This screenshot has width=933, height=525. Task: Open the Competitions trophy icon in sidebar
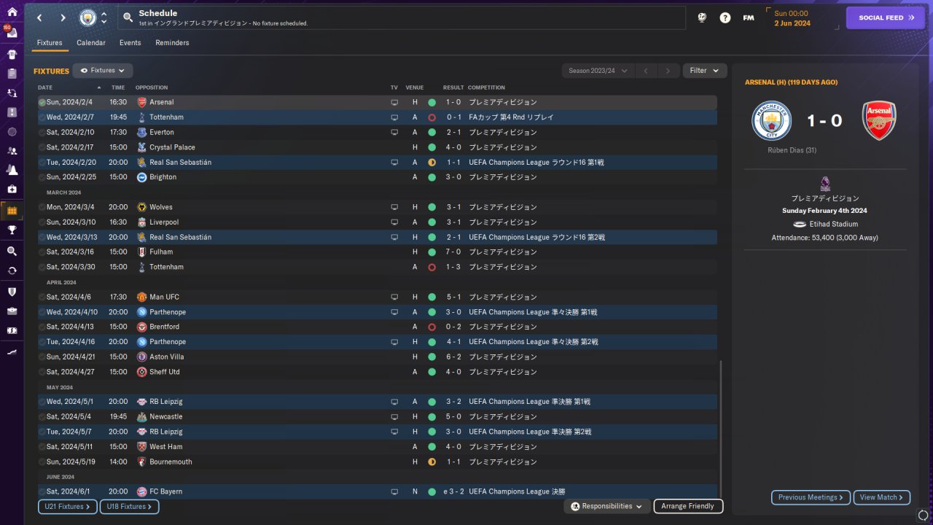tap(12, 230)
